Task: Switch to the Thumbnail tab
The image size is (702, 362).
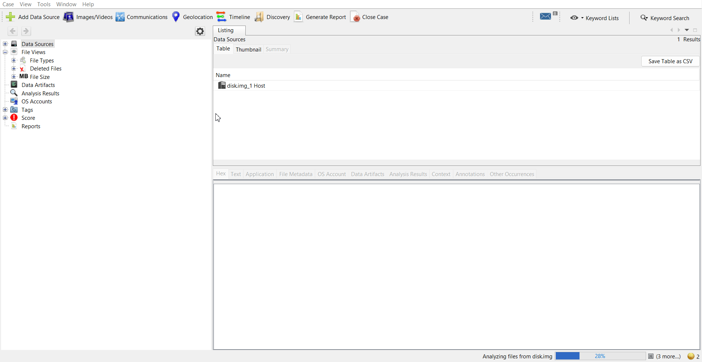Action: point(248,49)
